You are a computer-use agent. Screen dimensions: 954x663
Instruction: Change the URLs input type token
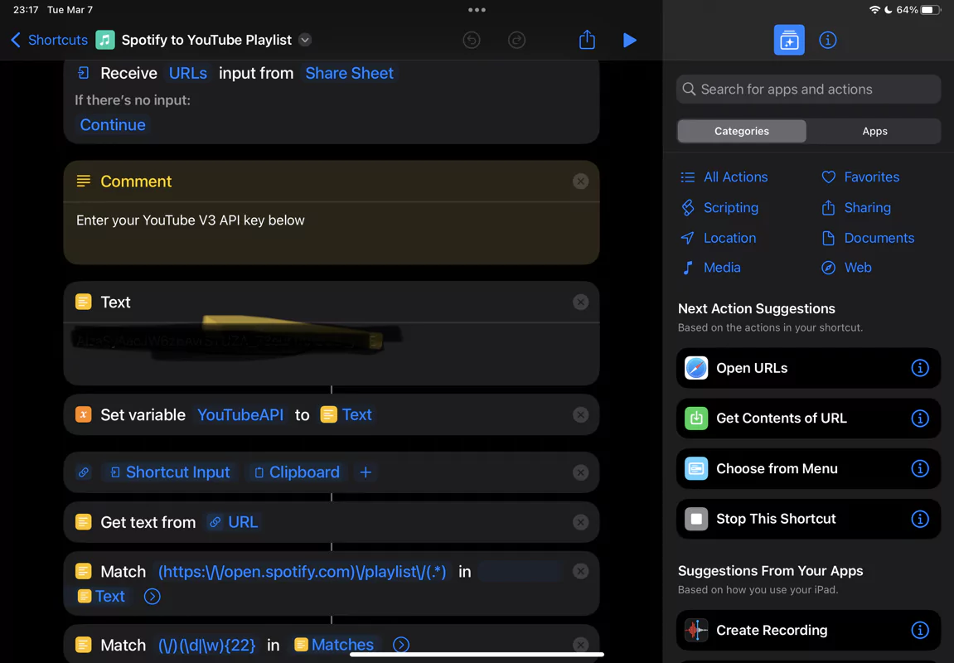[x=188, y=73]
